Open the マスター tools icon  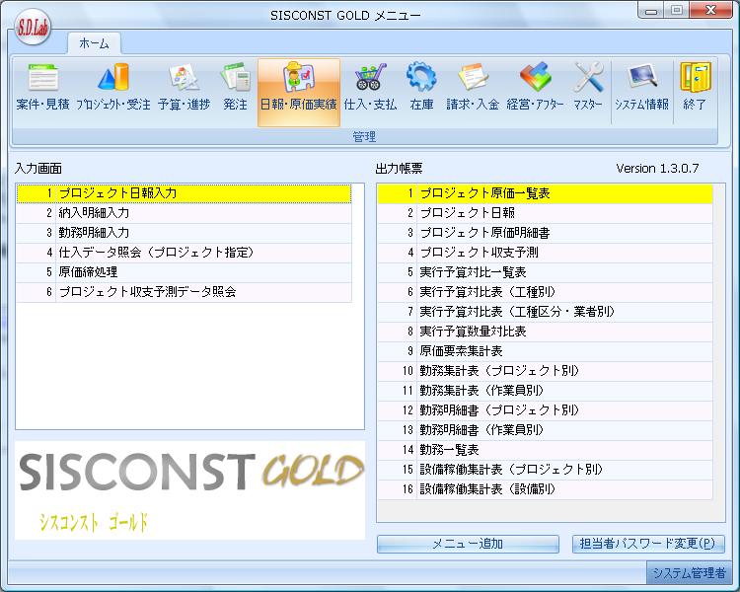588,88
